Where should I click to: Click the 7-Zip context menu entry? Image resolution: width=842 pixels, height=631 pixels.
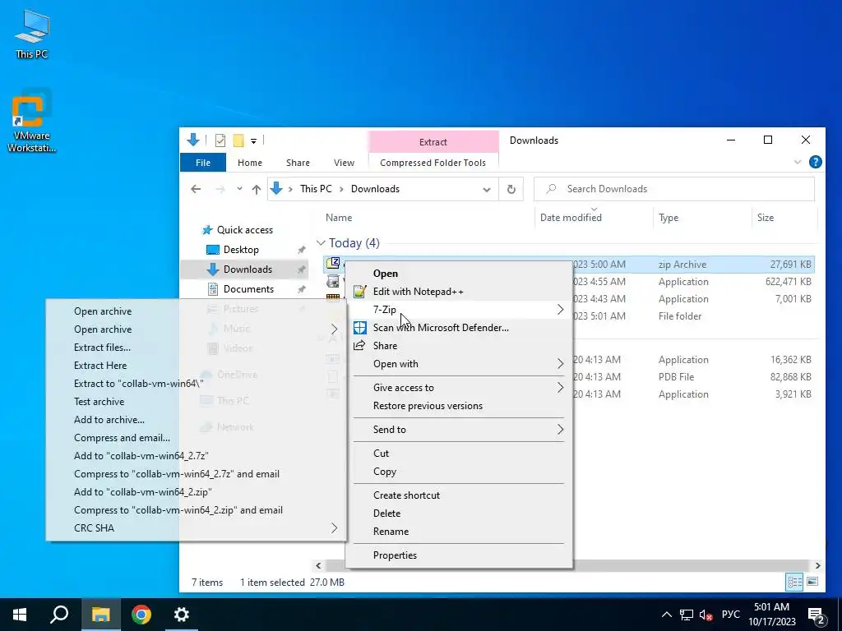tap(459, 310)
